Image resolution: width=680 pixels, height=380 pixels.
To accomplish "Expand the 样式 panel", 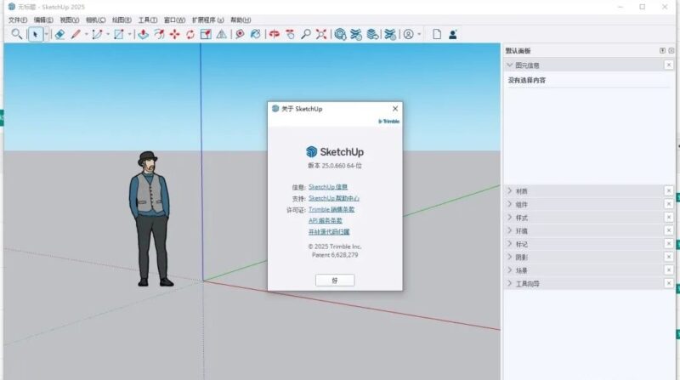I will [509, 218].
